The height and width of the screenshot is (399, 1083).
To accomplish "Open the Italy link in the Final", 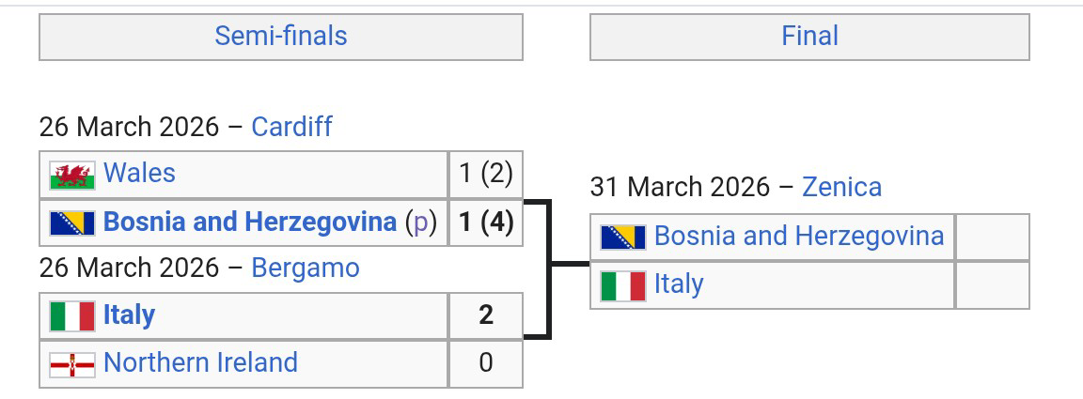I will point(679,284).
